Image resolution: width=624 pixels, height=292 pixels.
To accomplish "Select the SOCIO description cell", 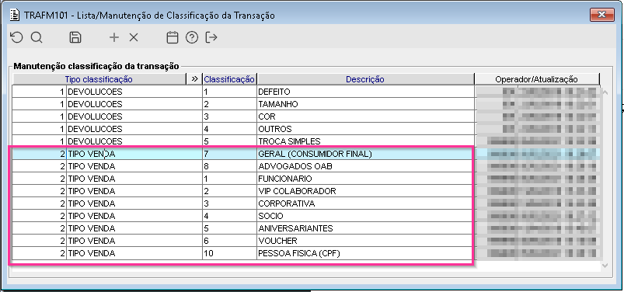I will 365,216.
